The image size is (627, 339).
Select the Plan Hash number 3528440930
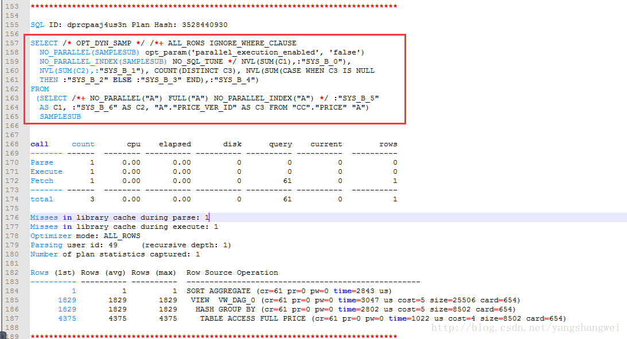pyautogui.click(x=205, y=25)
